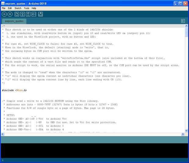Open the File menu

point(4,8)
